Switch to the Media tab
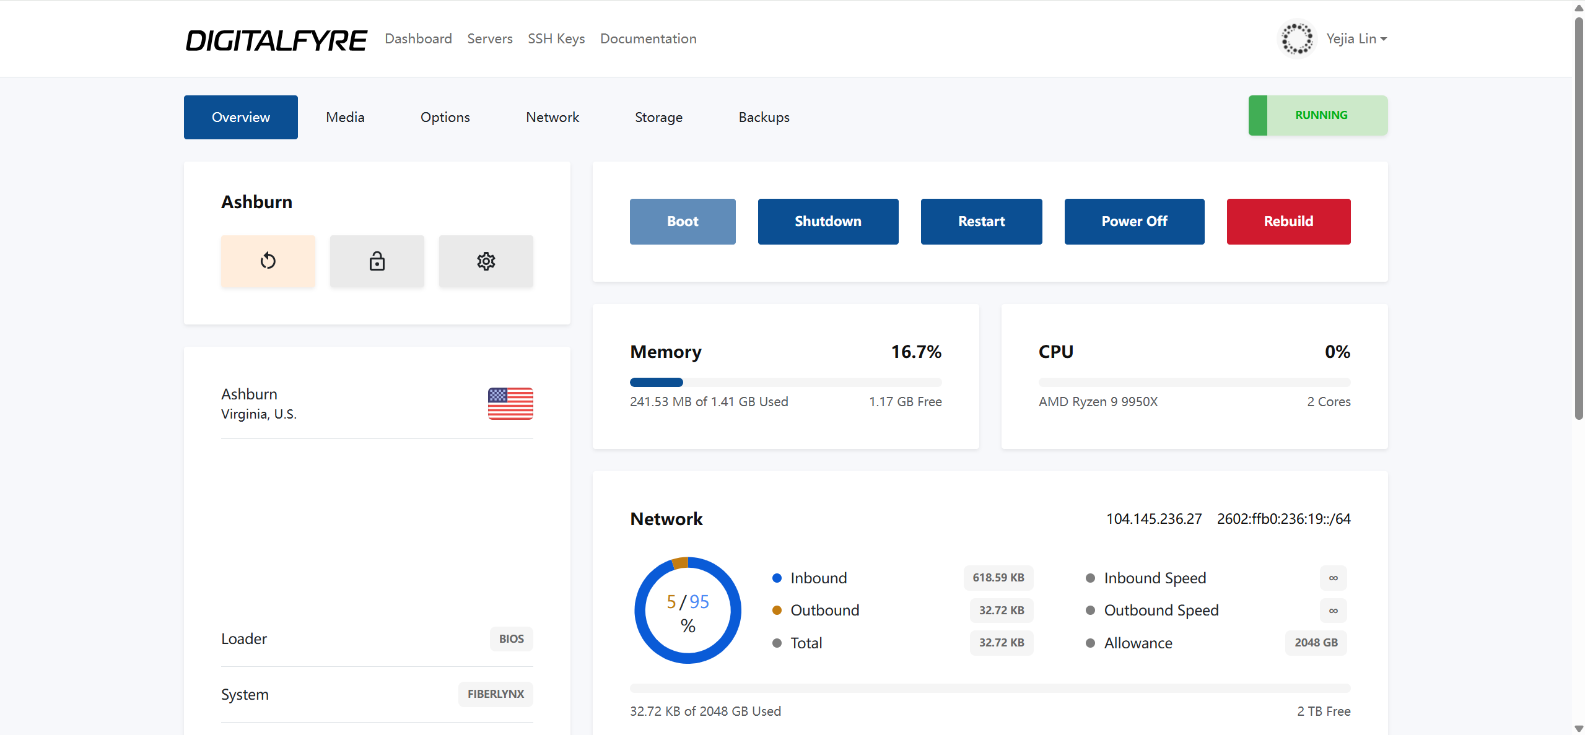Image resolution: width=1585 pixels, height=735 pixels. click(x=346, y=117)
